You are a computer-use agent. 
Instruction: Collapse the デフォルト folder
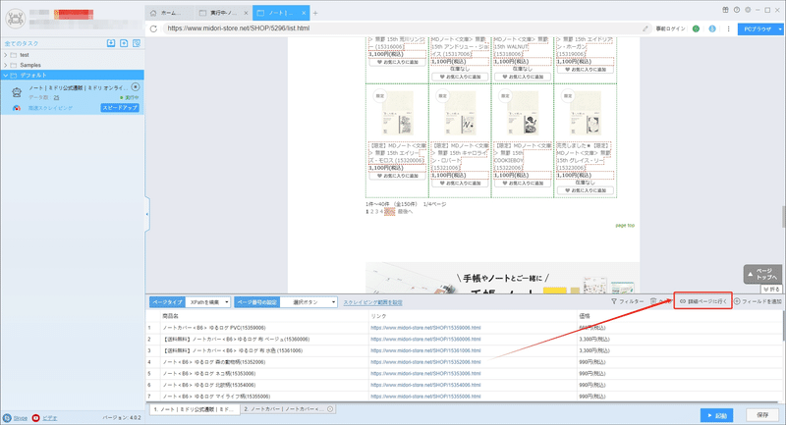pyautogui.click(x=6, y=76)
